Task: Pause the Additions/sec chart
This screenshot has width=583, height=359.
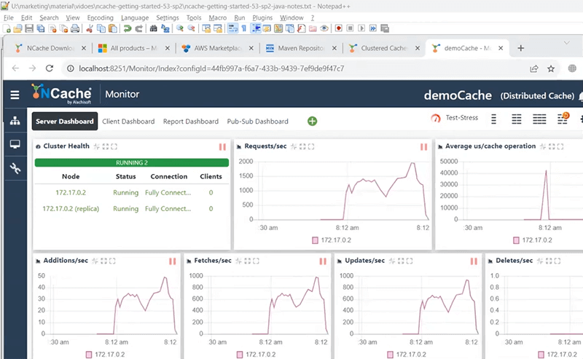Action: (173, 261)
